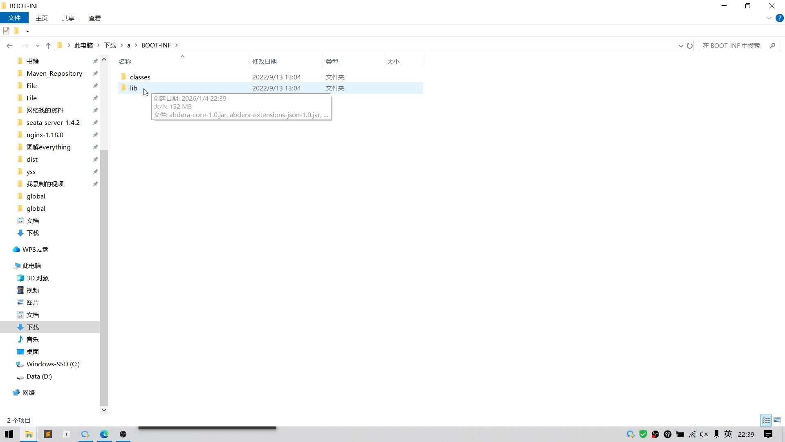Open the address bar history dropdown

(681, 46)
